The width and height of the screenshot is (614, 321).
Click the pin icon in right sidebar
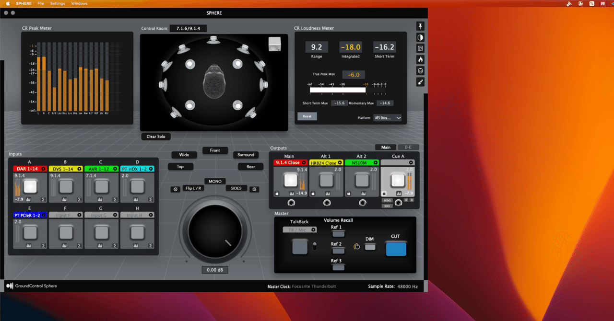420,26
